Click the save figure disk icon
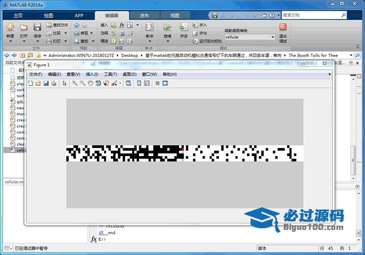The height and width of the screenshot is (255, 365). pyautogui.click(x=46, y=83)
